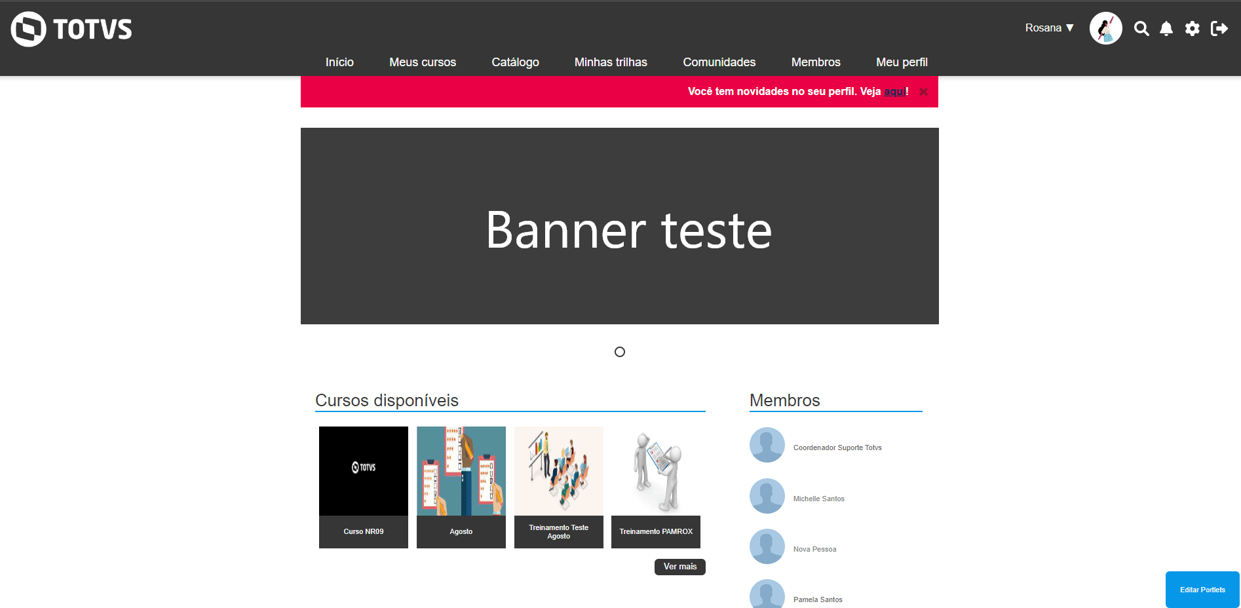The height and width of the screenshot is (608, 1241).
Task: Open Rosana's profile avatar picture
Action: pyautogui.click(x=1106, y=28)
